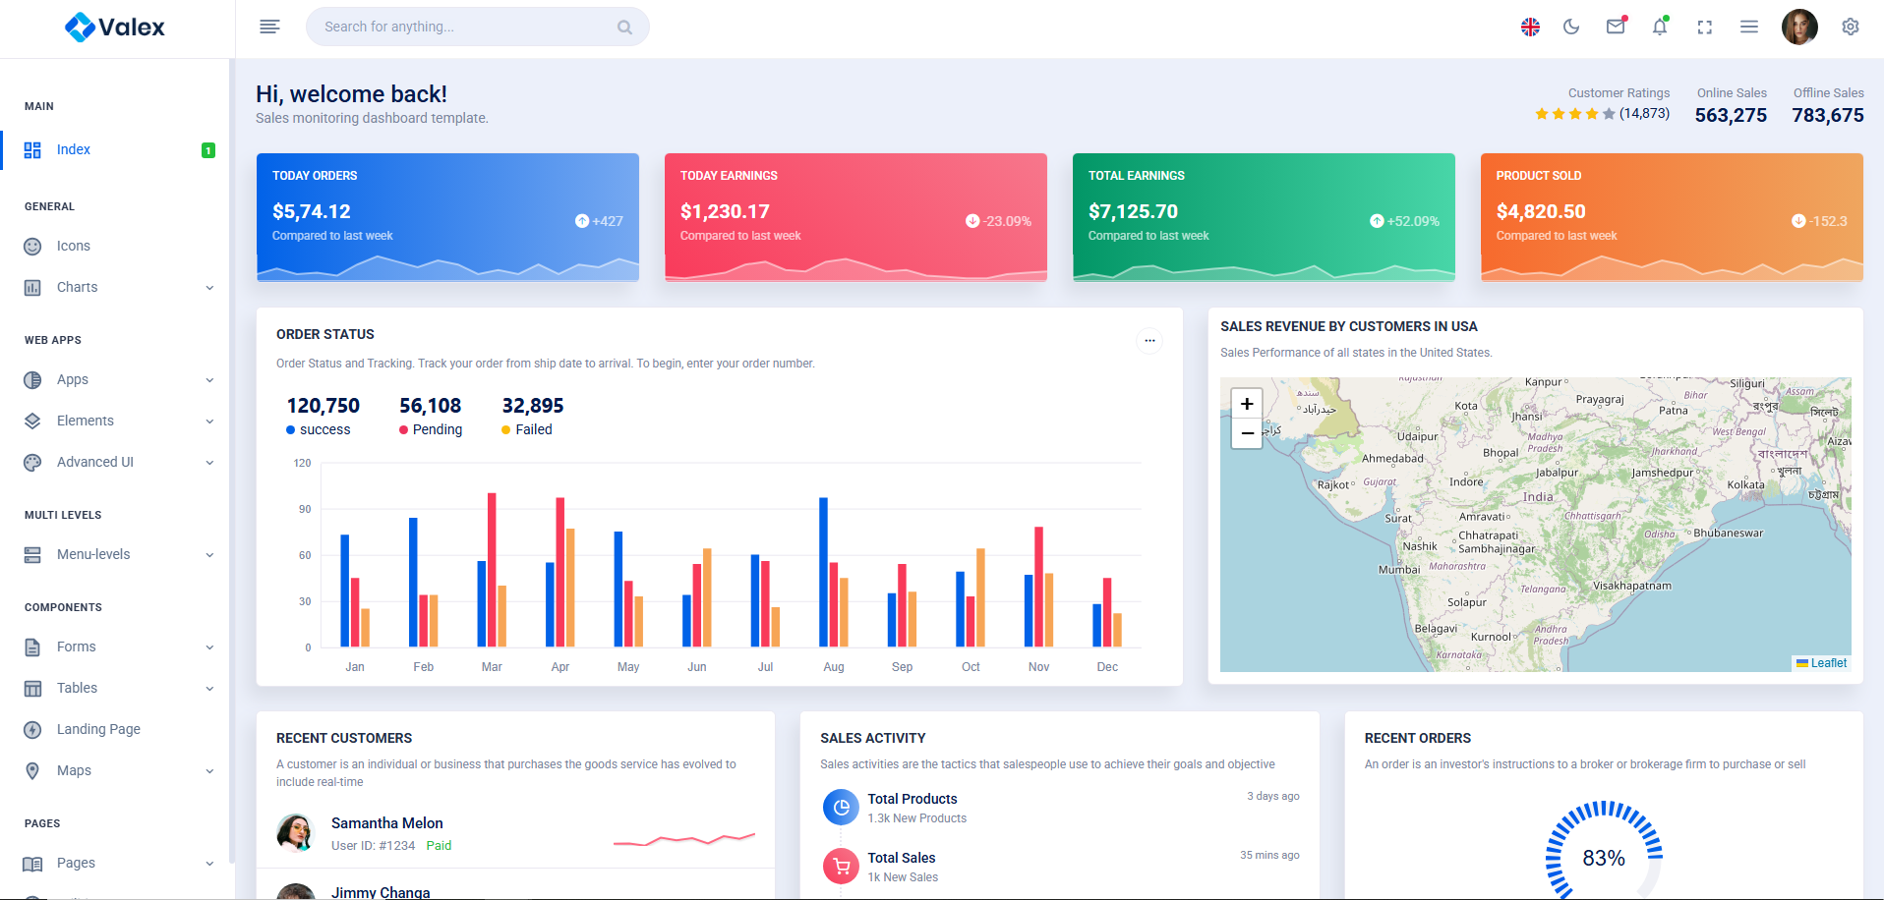This screenshot has height=900, width=1884.
Task: Zoom out on the map
Action: (x=1247, y=433)
